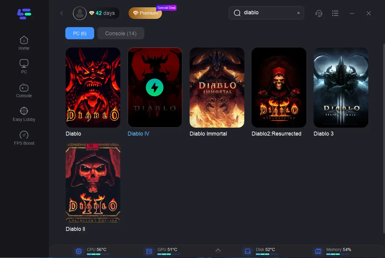Expand the hardware status panel chevron
Viewport: 385px width, 258px height.
click(x=218, y=251)
